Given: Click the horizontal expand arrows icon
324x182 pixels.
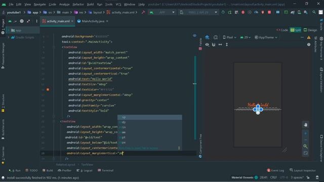Looking at the screenshot, I should [x=220, y=44].
